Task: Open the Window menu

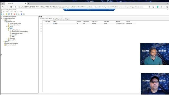Action: 16,12
